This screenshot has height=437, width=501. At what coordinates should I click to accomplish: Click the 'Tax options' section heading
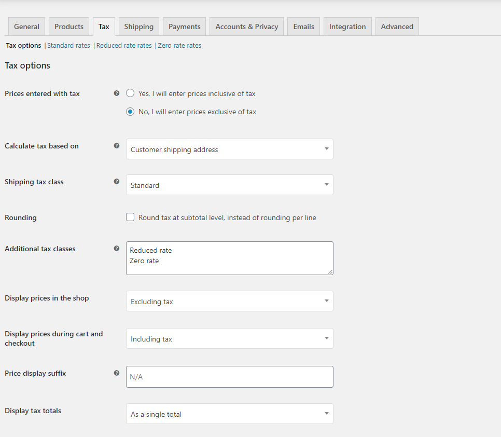click(x=27, y=65)
